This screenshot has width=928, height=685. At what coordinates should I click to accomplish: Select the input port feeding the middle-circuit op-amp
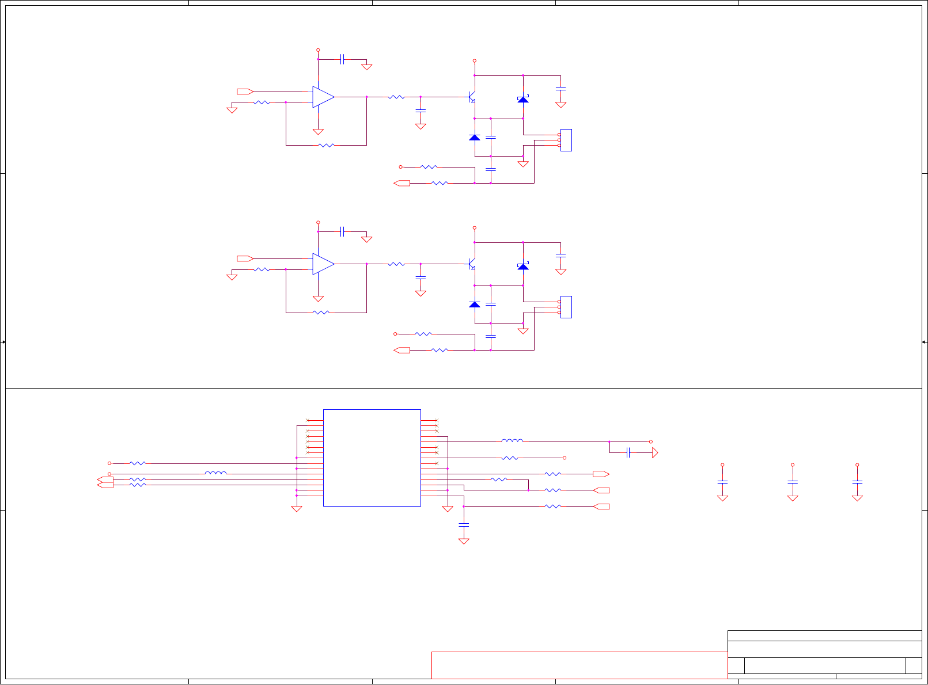point(245,258)
